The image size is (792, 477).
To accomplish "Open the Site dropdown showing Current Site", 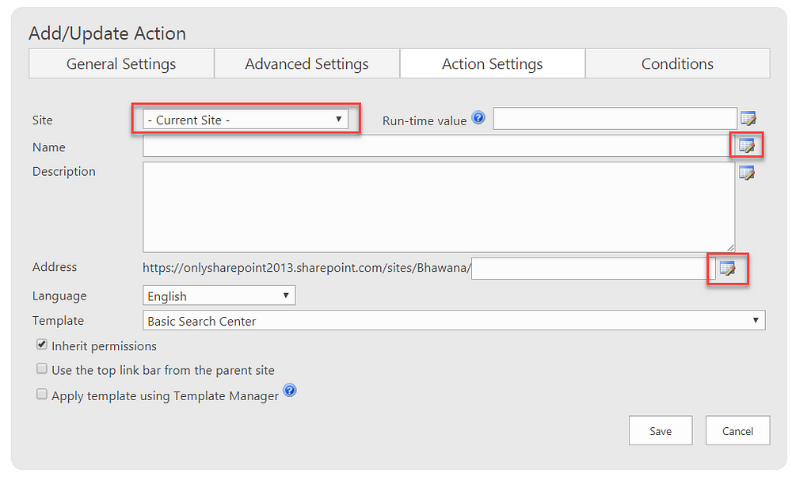I will pyautogui.click(x=246, y=120).
